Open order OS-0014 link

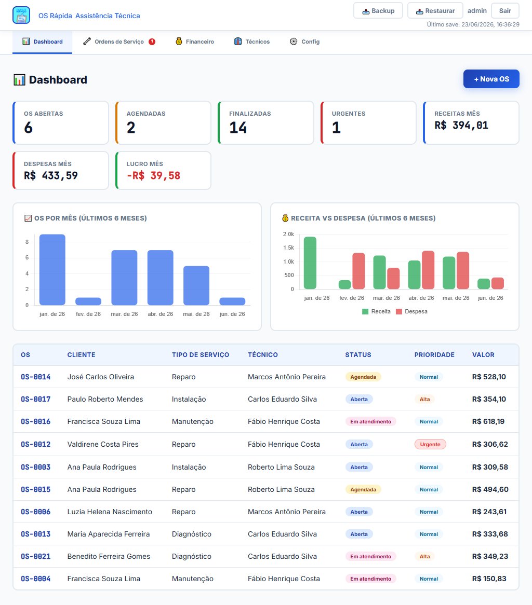pyautogui.click(x=35, y=377)
